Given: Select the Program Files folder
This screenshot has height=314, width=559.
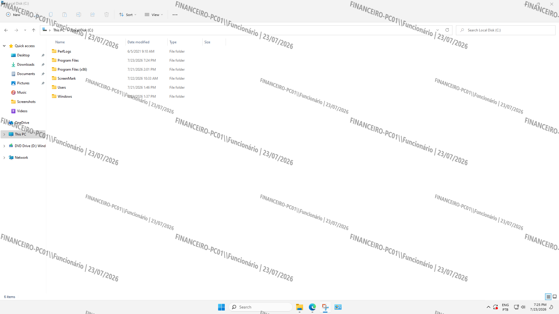Looking at the screenshot, I should (68, 60).
